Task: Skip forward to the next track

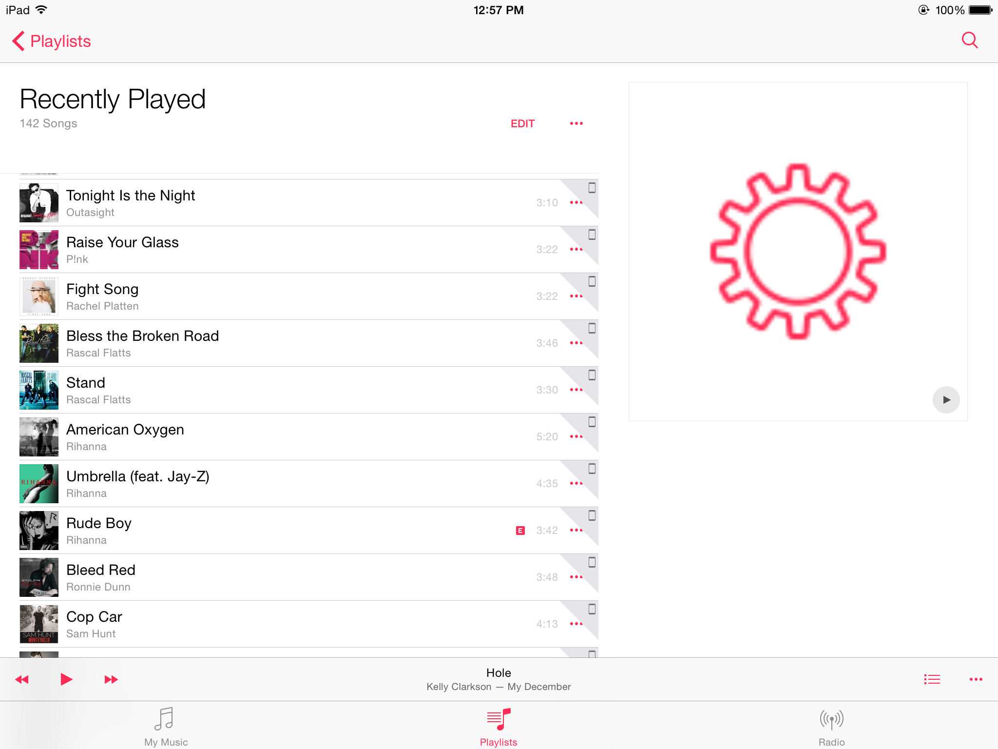Action: (x=111, y=679)
